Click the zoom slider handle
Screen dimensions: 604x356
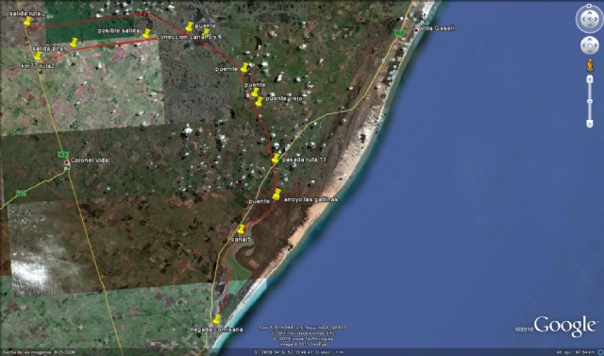pyautogui.click(x=590, y=102)
